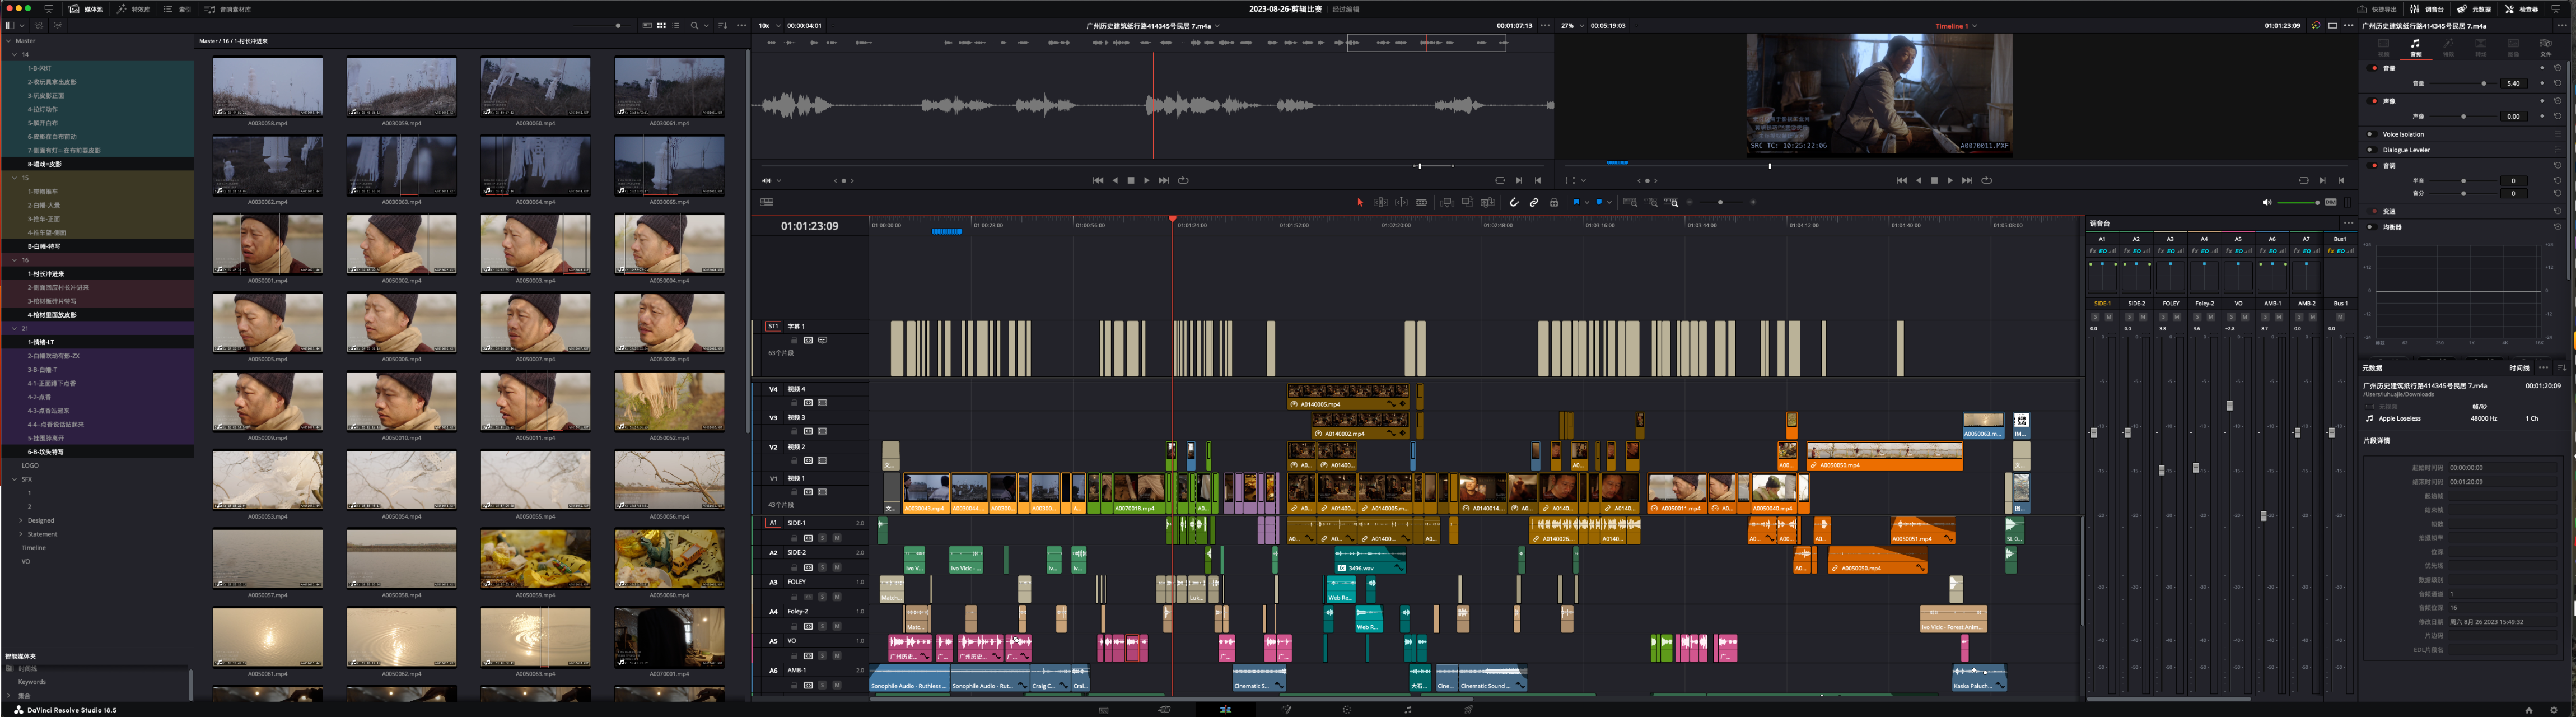Adjust the 音量 volume slider in inspector
The height and width of the screenshot is (717, 2576).
tap(2483, 84)
